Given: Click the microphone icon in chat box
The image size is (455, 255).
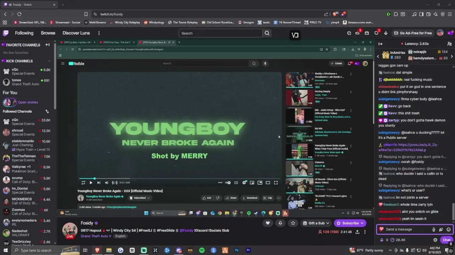Looking at the screenshot, I should [x=434, y=229].
